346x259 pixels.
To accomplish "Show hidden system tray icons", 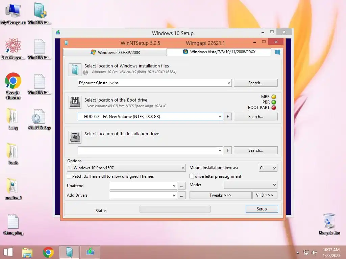I will (298, 253).
